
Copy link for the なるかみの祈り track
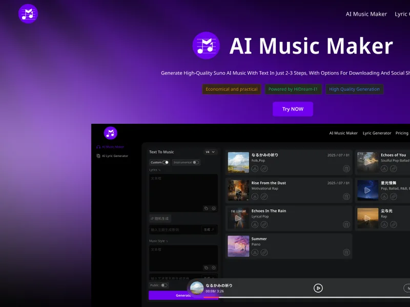pyautogui.click(x=264, y=169)
